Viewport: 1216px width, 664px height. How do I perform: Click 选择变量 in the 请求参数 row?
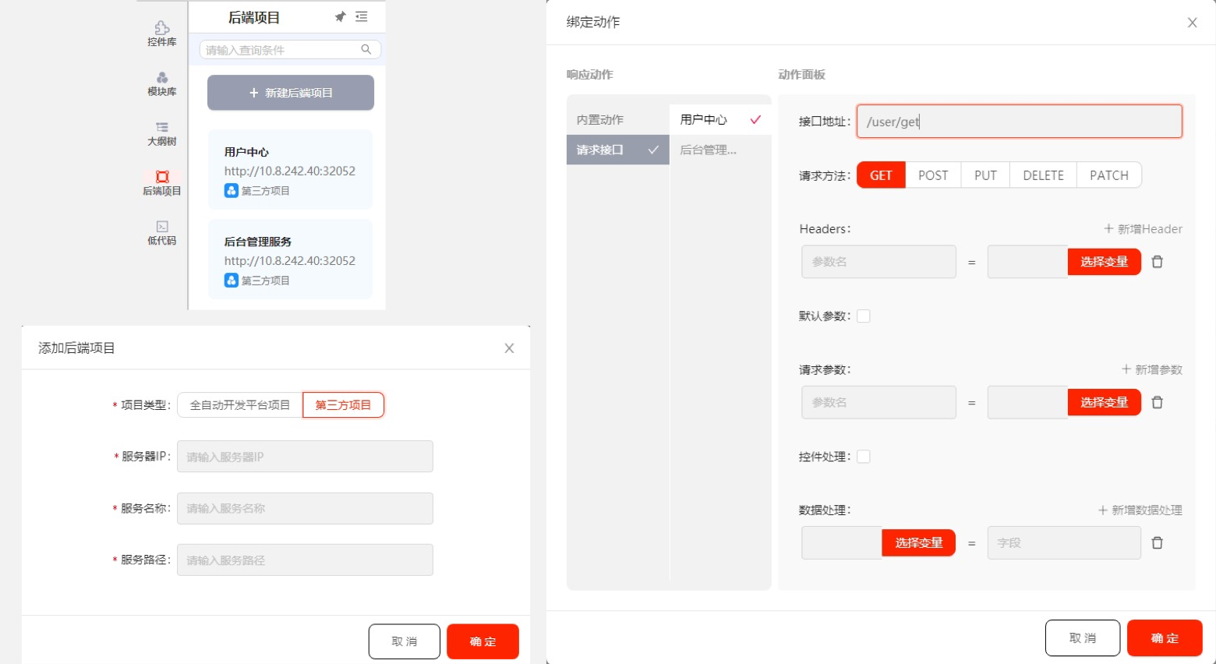pos(1104,403)
